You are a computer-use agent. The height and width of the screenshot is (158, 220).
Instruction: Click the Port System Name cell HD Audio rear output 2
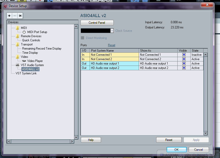tap(114, 68)
